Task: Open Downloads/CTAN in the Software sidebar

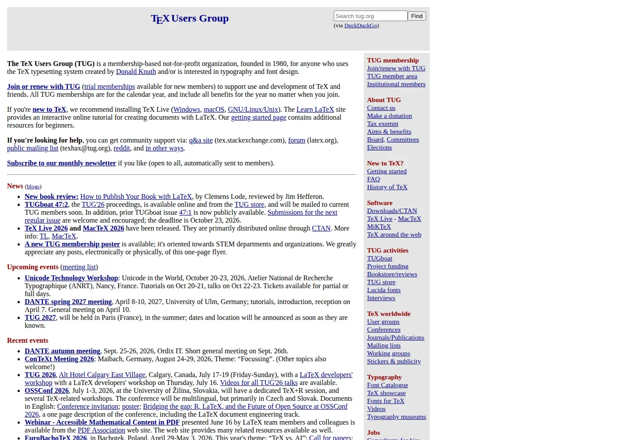Action: [x=392, y=211]
